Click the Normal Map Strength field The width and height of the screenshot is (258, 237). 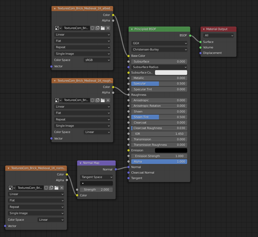tap(96, 190)
